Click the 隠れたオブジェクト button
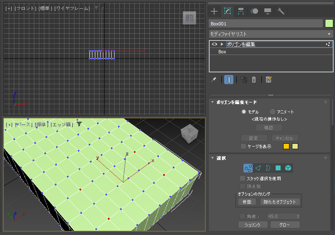The width and height of the screenshot is (335, 235). tap(280, 202)
